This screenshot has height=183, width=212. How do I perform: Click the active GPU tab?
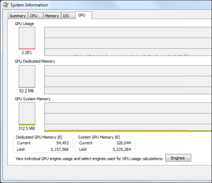84,15
